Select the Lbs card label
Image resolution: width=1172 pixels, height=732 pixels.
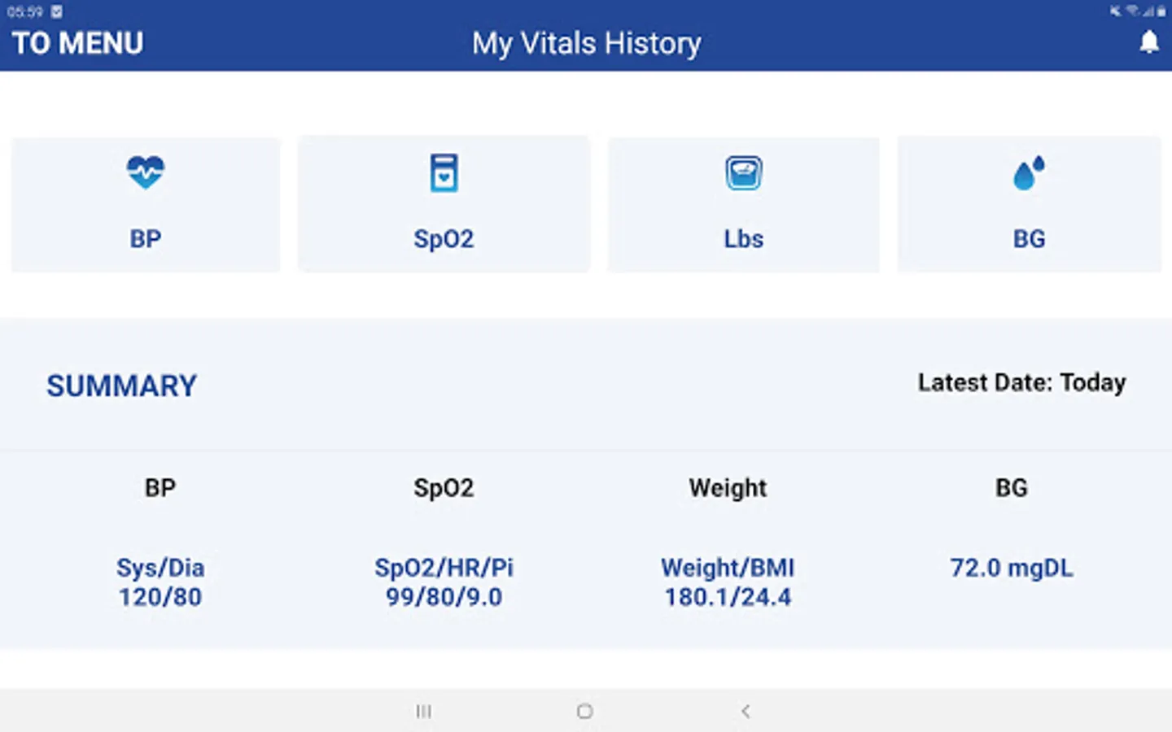click(743, 239)
